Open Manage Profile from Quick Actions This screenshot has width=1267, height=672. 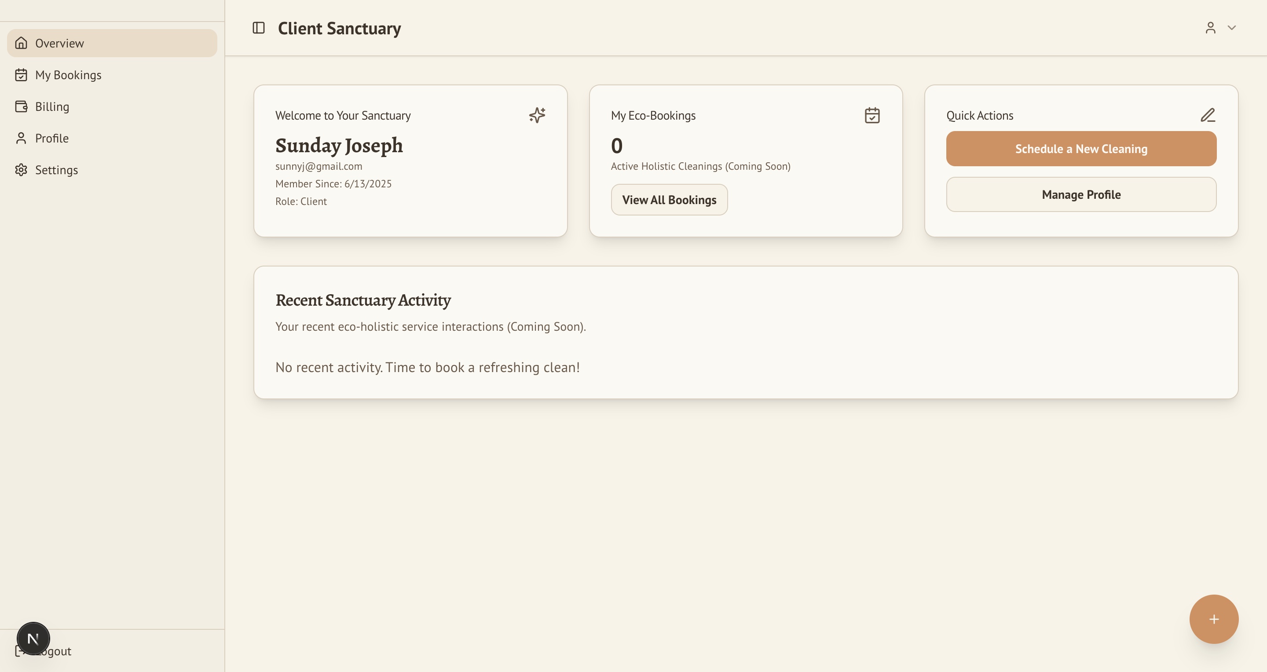[x=1080, y=194]
